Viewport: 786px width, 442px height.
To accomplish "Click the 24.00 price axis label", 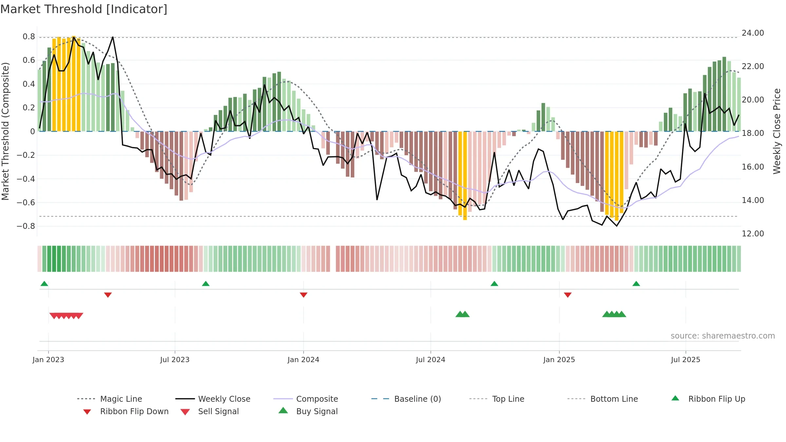I will pyautogui.click(x=753, y=33).
